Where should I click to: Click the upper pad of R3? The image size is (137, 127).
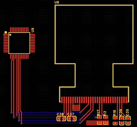106,117
